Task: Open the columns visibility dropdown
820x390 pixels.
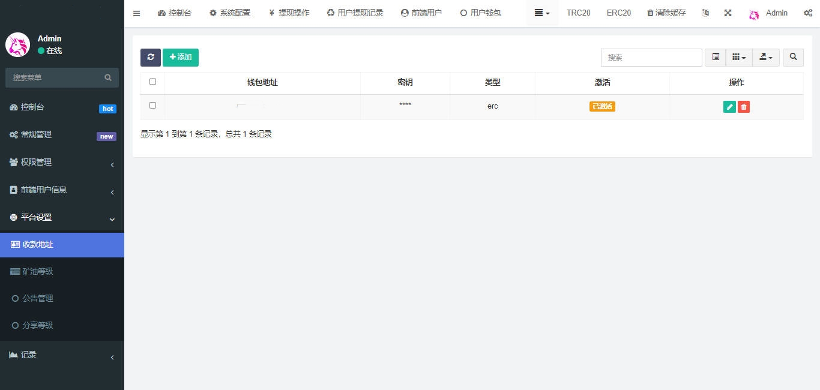Action: [739, 57]
